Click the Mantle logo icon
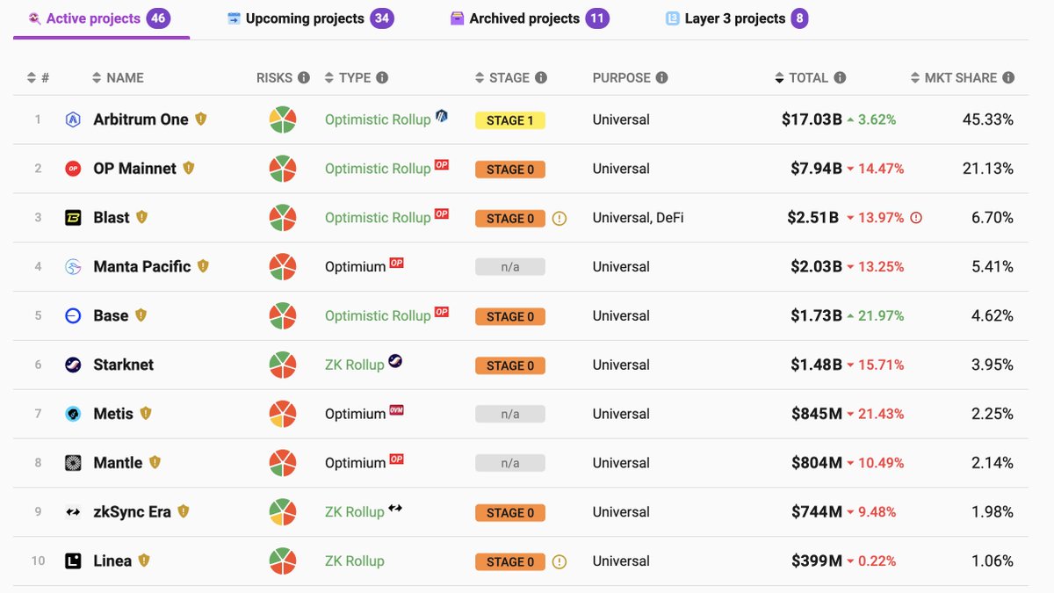 point(74,463)
